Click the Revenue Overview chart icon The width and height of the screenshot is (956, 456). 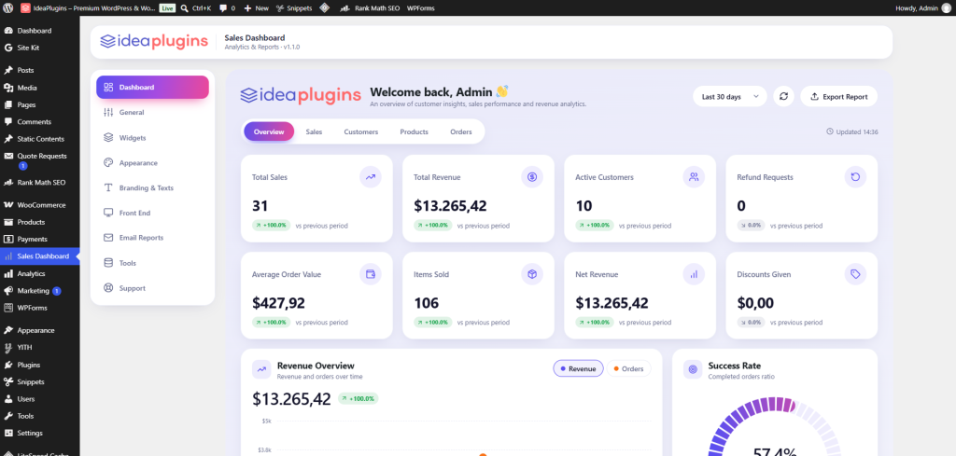(x=261, y=369)
